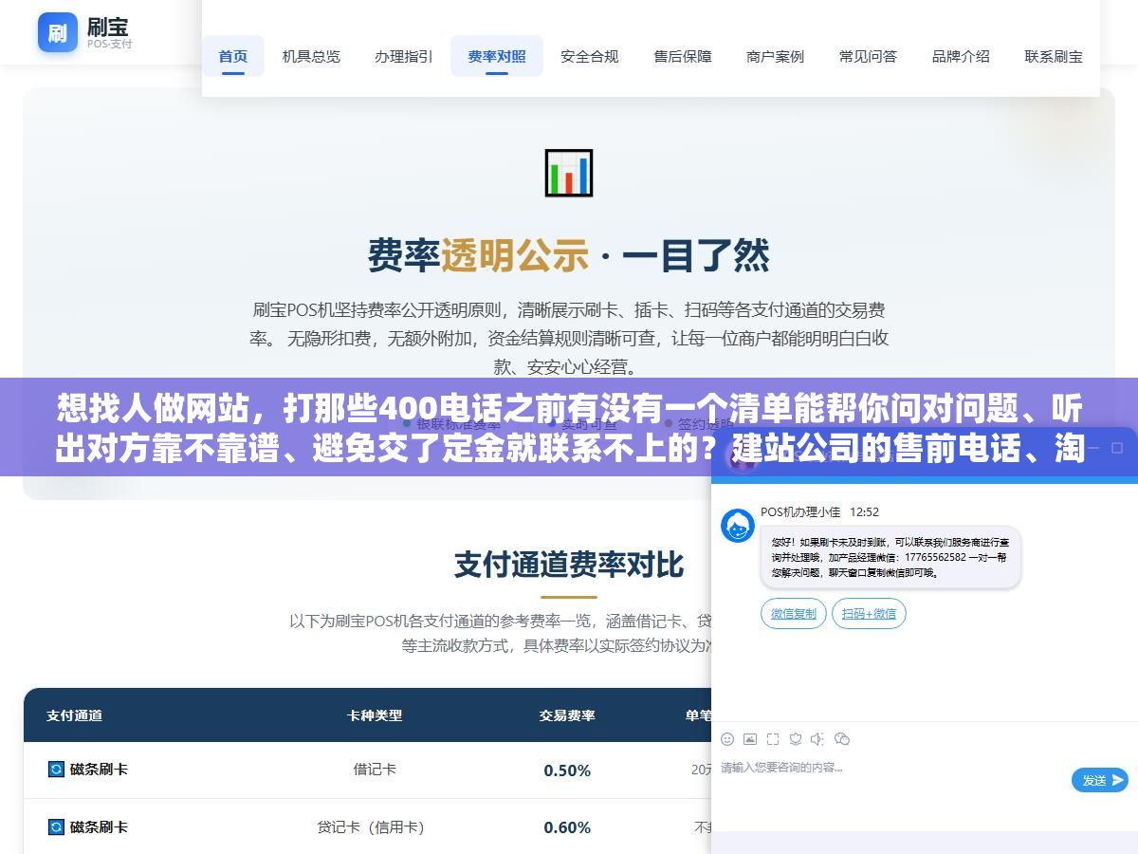Open the 商户案例 section

(x=776, y=56)
